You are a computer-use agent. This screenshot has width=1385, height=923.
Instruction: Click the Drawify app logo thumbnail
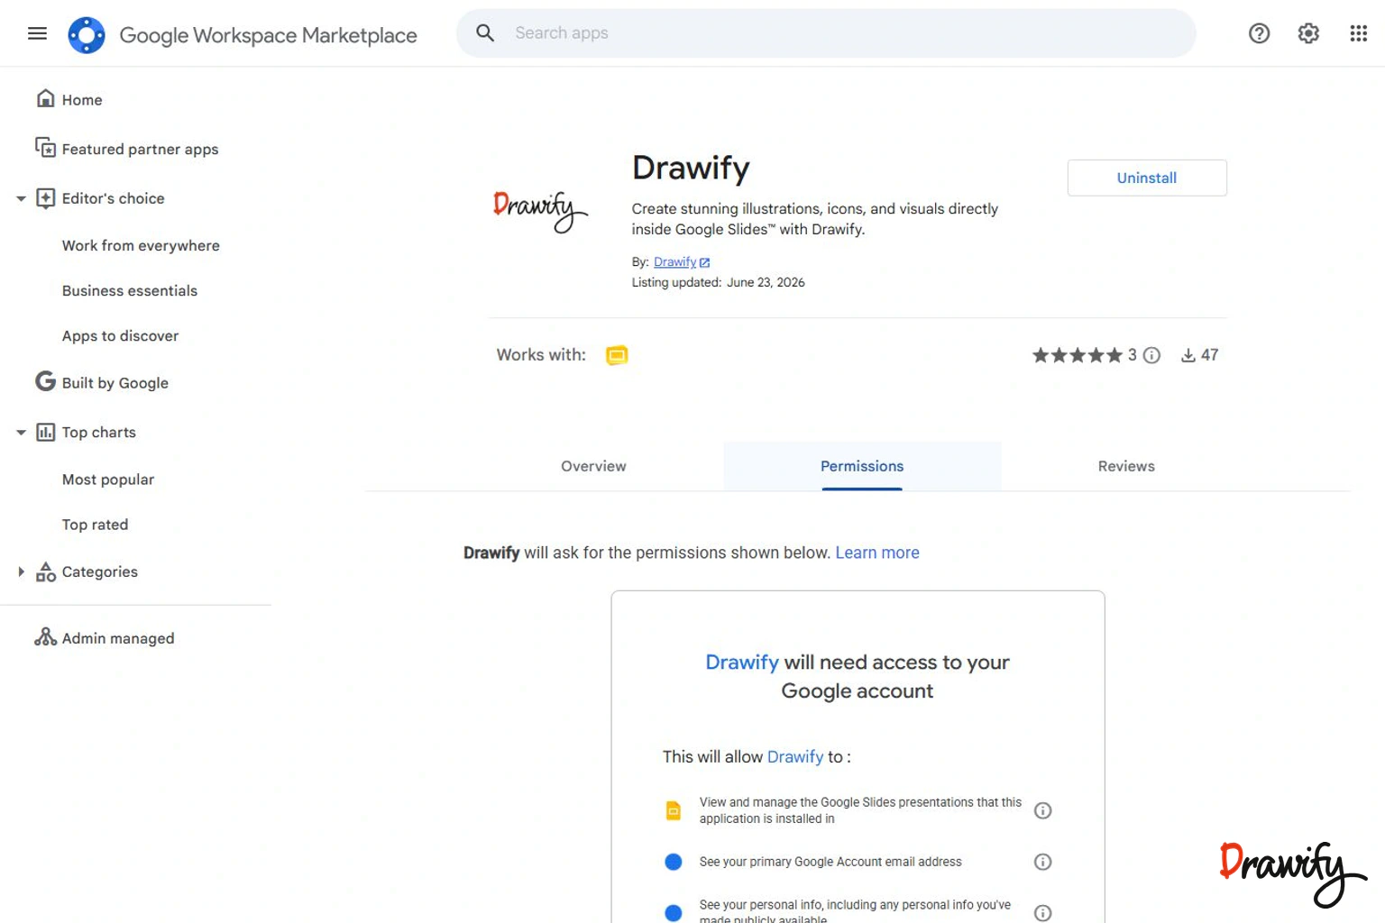pyautogui.click(x=540, y=212)
